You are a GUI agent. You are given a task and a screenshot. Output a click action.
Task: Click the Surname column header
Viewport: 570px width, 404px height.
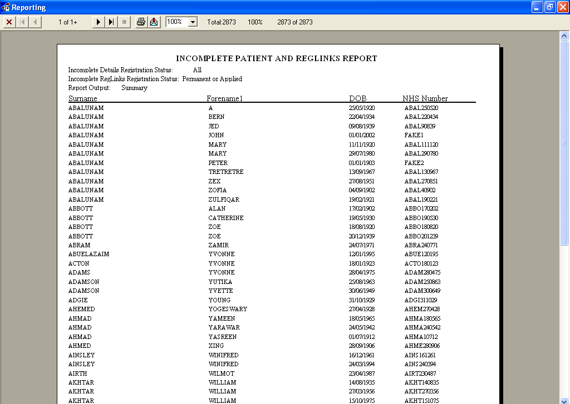point(82,98)
